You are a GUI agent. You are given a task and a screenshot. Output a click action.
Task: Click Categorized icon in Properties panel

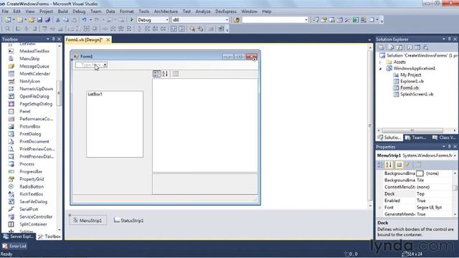[x=381, y=165]
